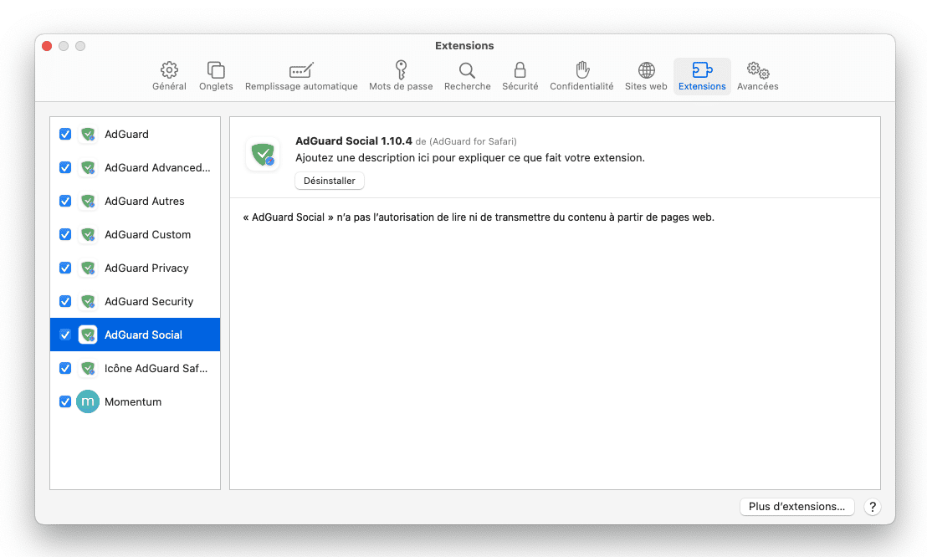
Task: Go to Remplissage automatique tab label
Action: [301, 86]
